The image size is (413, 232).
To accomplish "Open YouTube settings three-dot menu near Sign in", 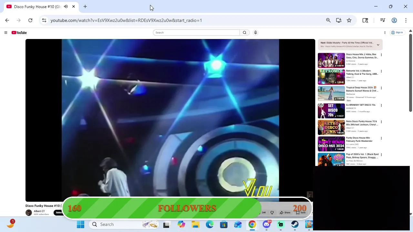I will click(385, 33).
